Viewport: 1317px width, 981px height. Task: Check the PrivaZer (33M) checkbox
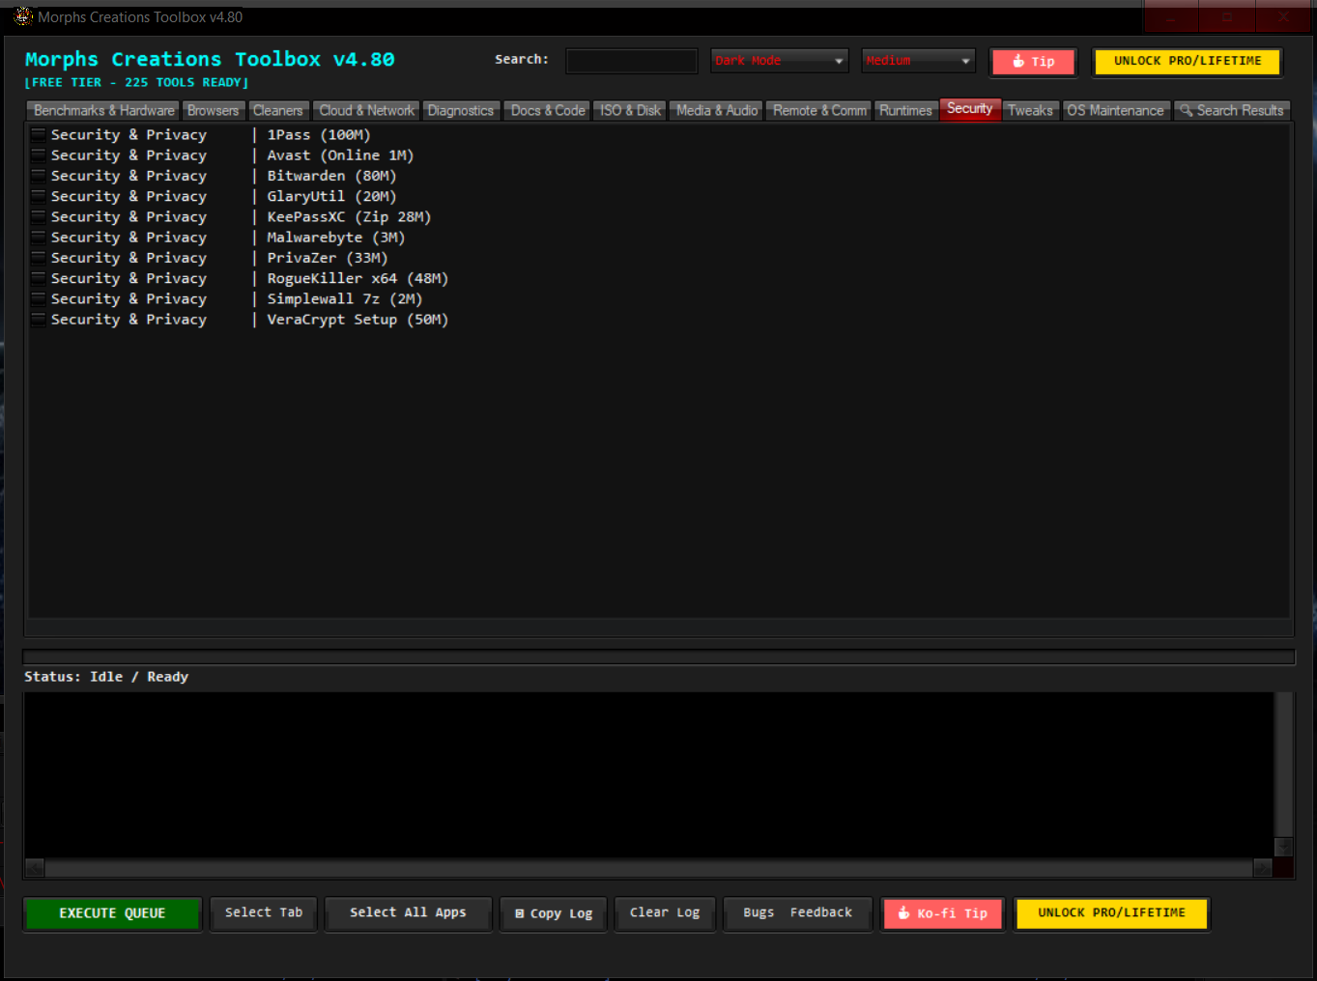coord(39,258)
